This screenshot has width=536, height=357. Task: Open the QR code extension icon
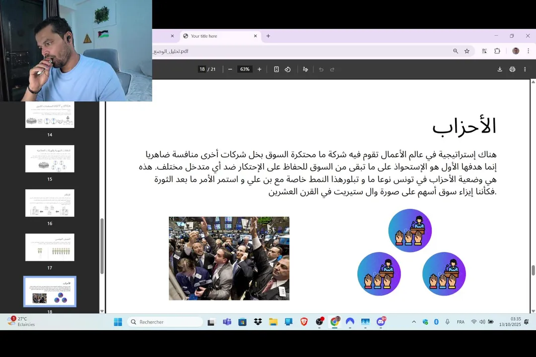click(x=484, y=51)
